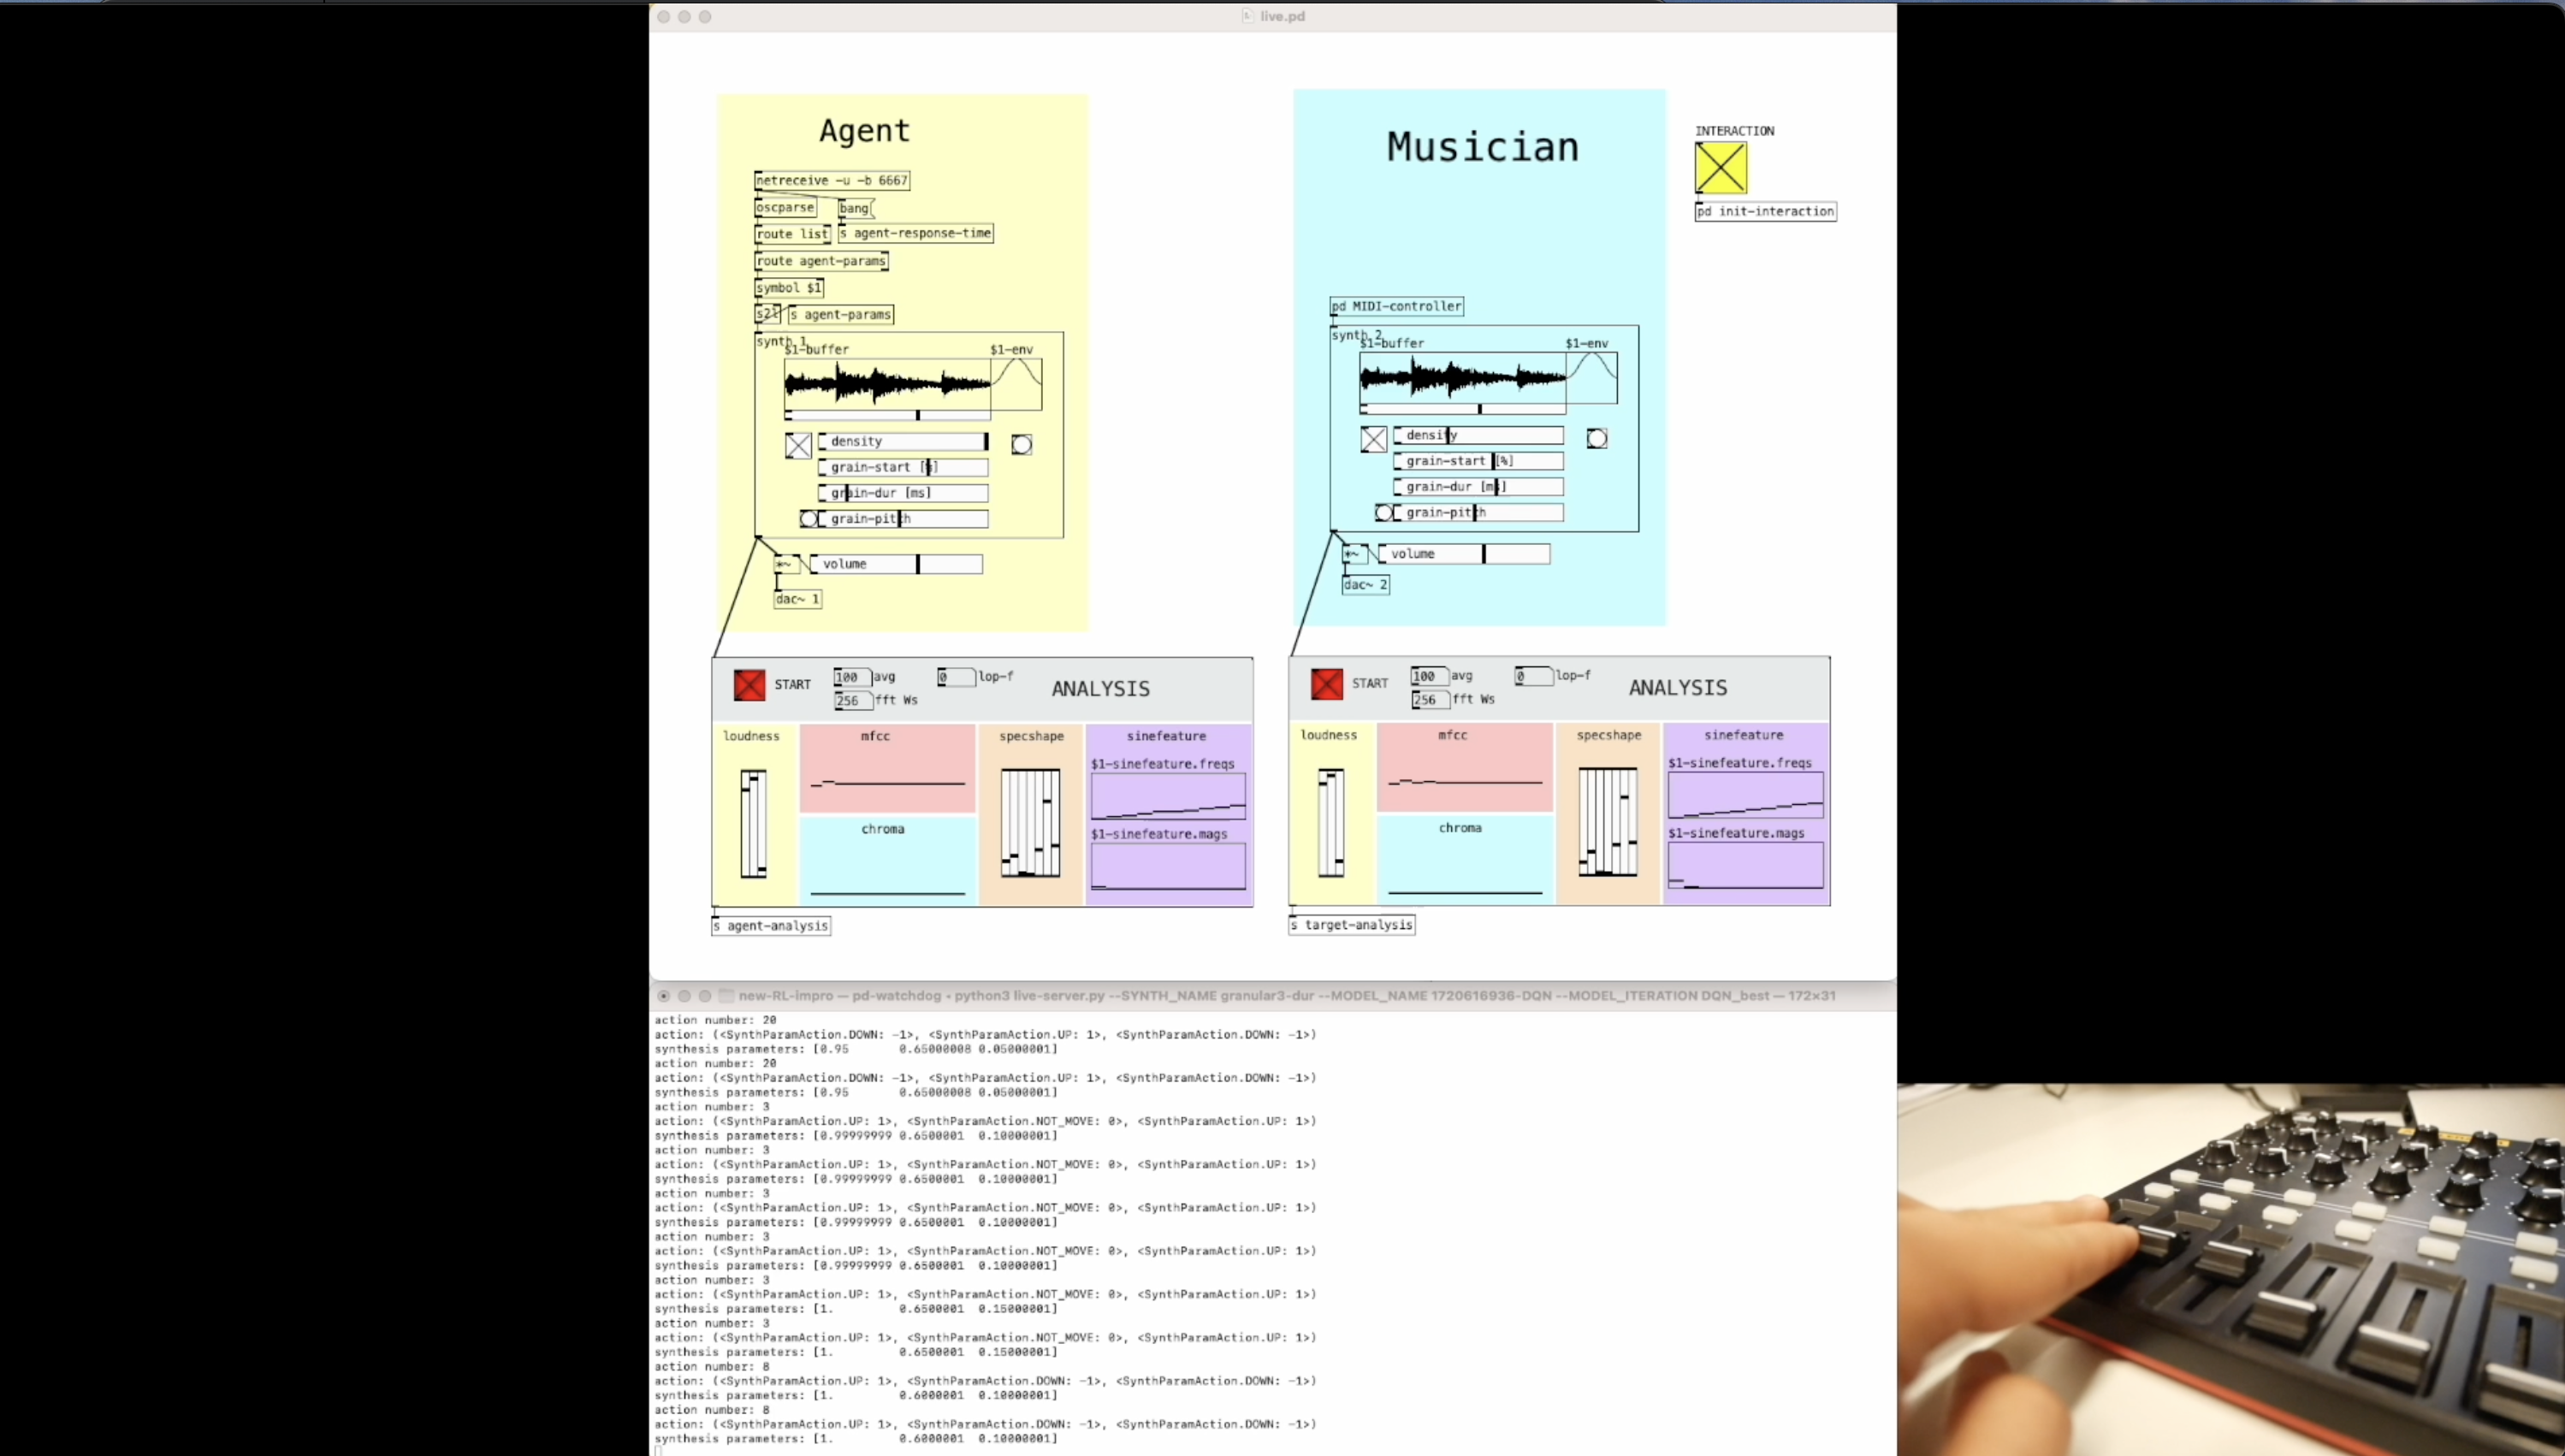The width and height of the screenshot is (2565, 1456).
Task: Click the bang circle beside Musician density
Action: (x=1596, y=438)
